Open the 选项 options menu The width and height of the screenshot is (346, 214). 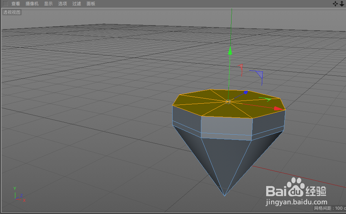point(63,4)
